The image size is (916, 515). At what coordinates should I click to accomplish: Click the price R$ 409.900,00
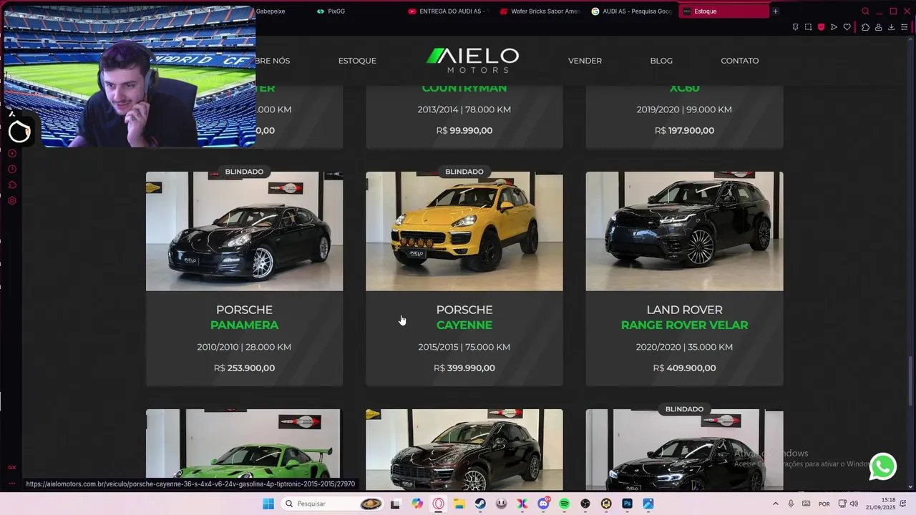pos(684,368)
